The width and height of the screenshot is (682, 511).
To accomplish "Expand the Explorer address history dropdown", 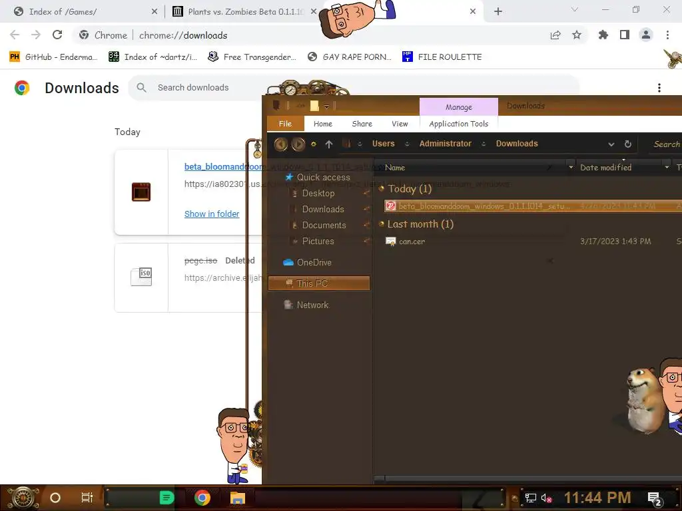I will tap(611, 144).
